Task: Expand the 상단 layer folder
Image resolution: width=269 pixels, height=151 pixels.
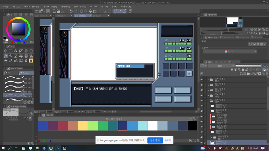Action: click(208, 95)
